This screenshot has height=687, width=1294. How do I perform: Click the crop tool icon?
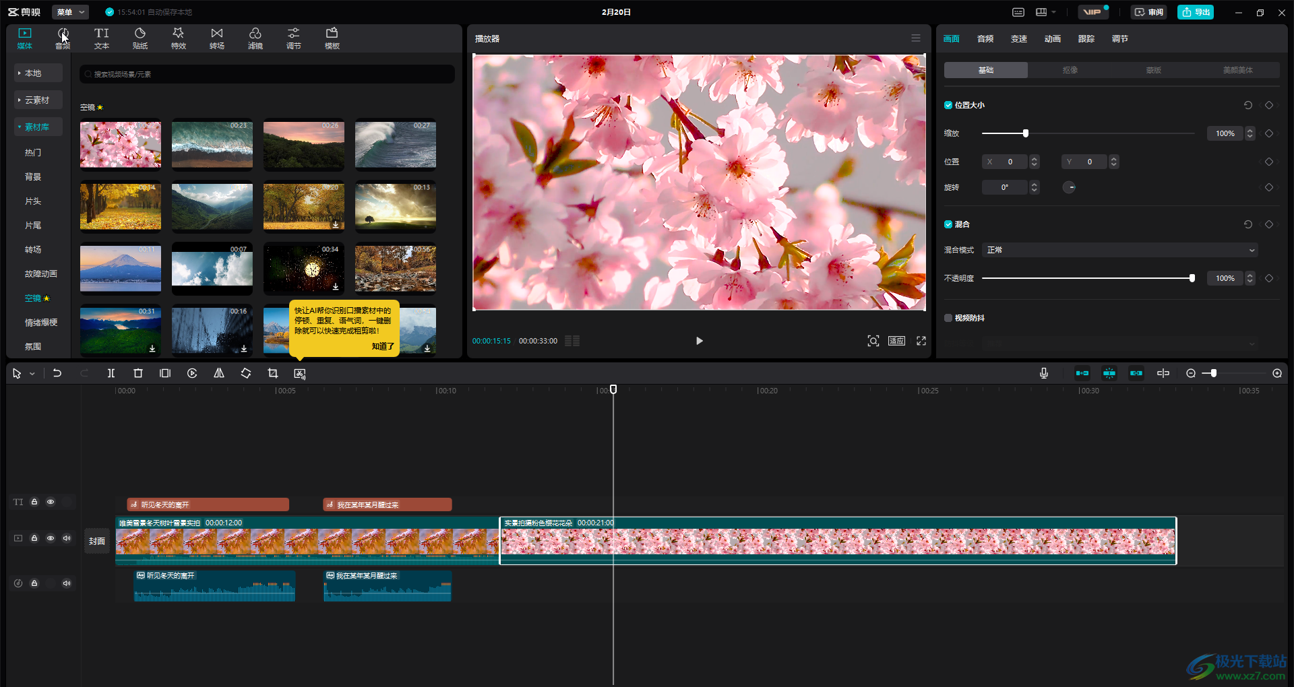[x=273, y=373]
